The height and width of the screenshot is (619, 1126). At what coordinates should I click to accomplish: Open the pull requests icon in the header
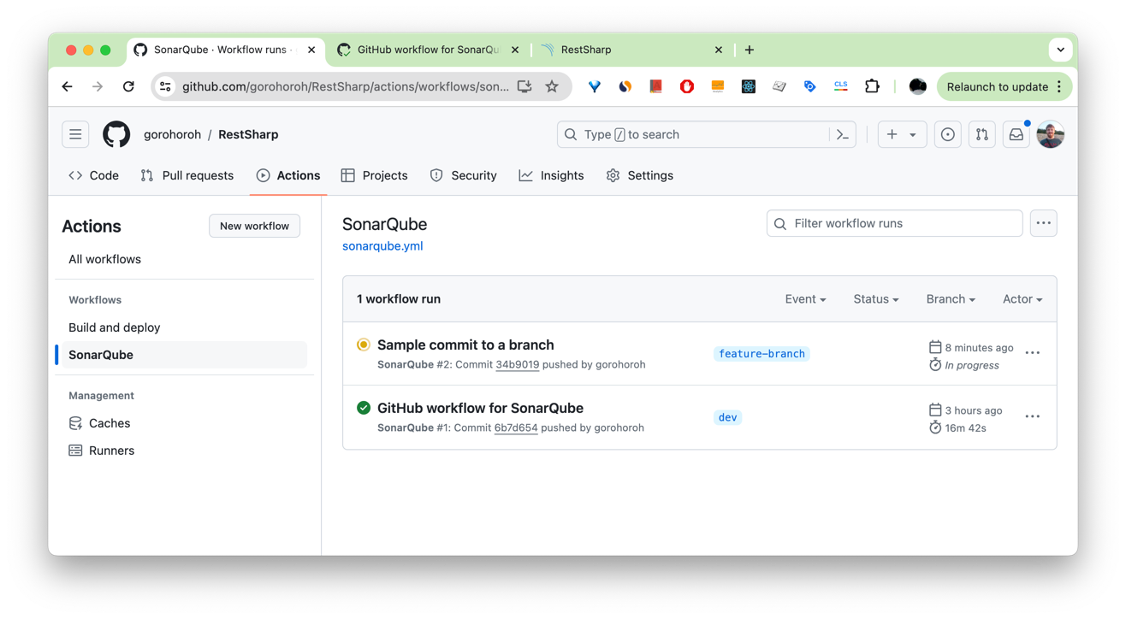(x=981, y=134)
